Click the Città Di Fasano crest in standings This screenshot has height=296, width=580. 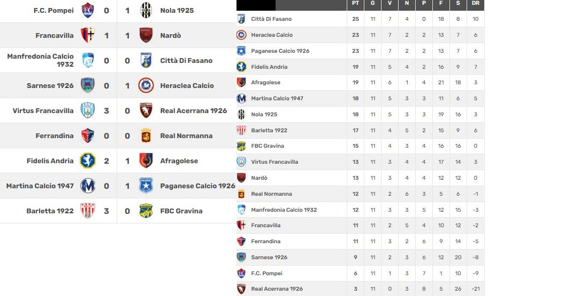[241, 19]
